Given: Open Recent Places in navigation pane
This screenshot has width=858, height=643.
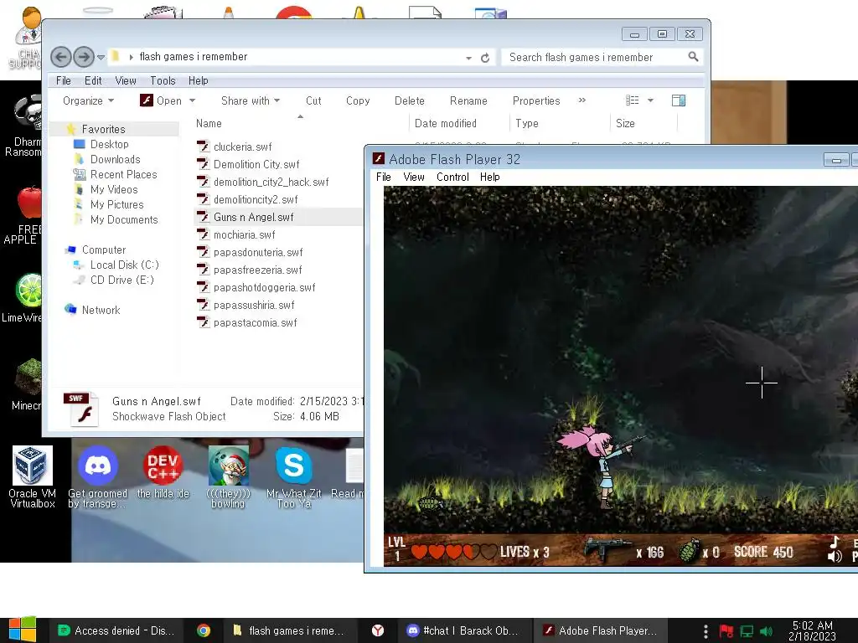Looking at the screenshot, I should point(124,174).
